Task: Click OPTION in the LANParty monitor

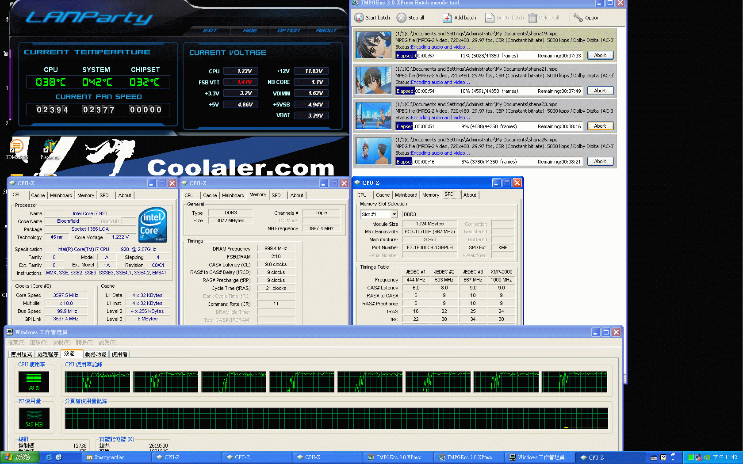Action: click(x=288, y=30)
